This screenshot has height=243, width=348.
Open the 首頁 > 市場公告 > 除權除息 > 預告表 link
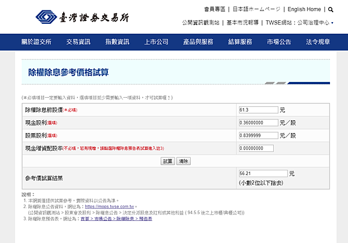pyautogui.click(x=117, y=219)
